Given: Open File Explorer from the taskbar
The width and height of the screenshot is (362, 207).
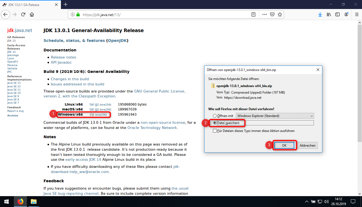Looking at the screenshot, I should coord(33,202).
